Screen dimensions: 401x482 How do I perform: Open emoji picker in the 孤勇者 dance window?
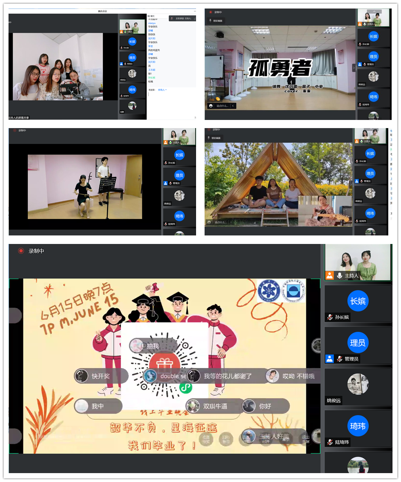[211, 106]
